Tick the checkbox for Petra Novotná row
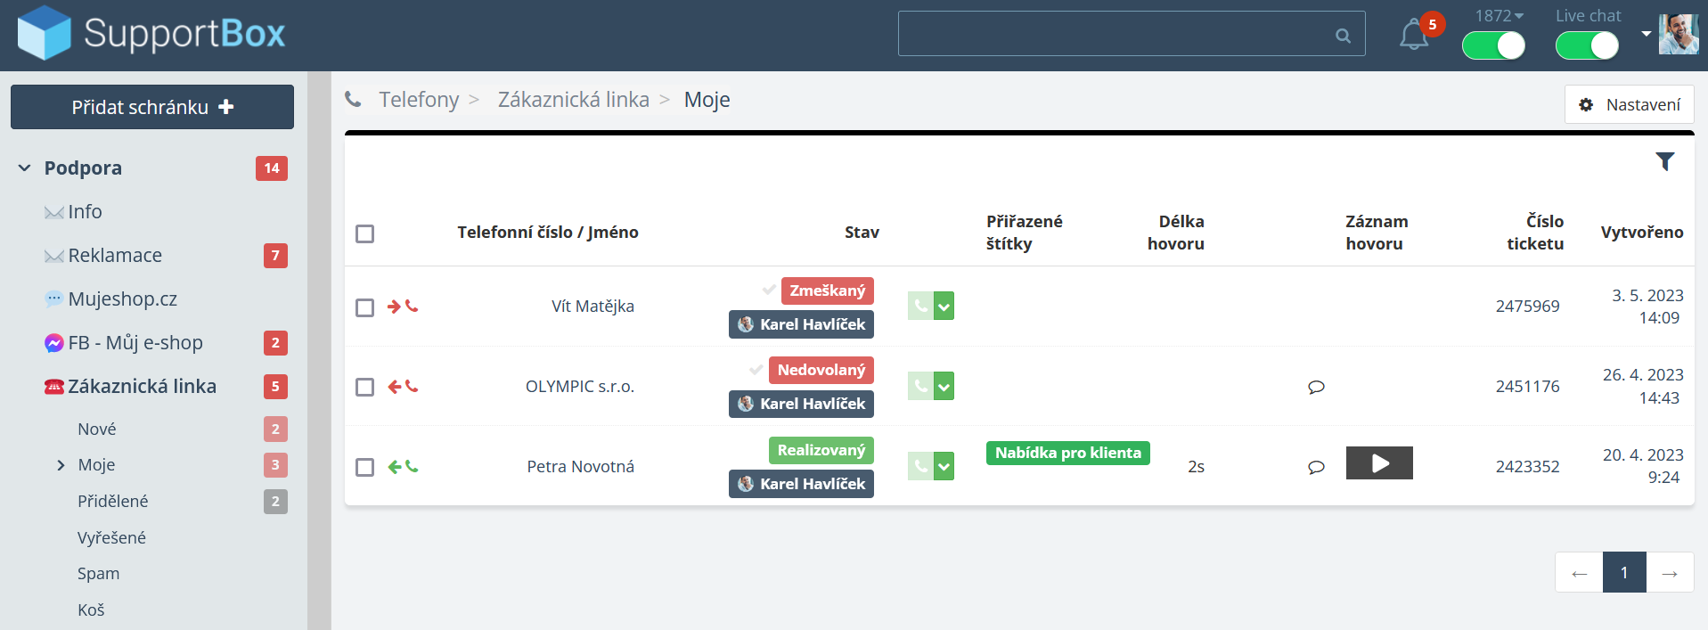 (x=364, y=467)
